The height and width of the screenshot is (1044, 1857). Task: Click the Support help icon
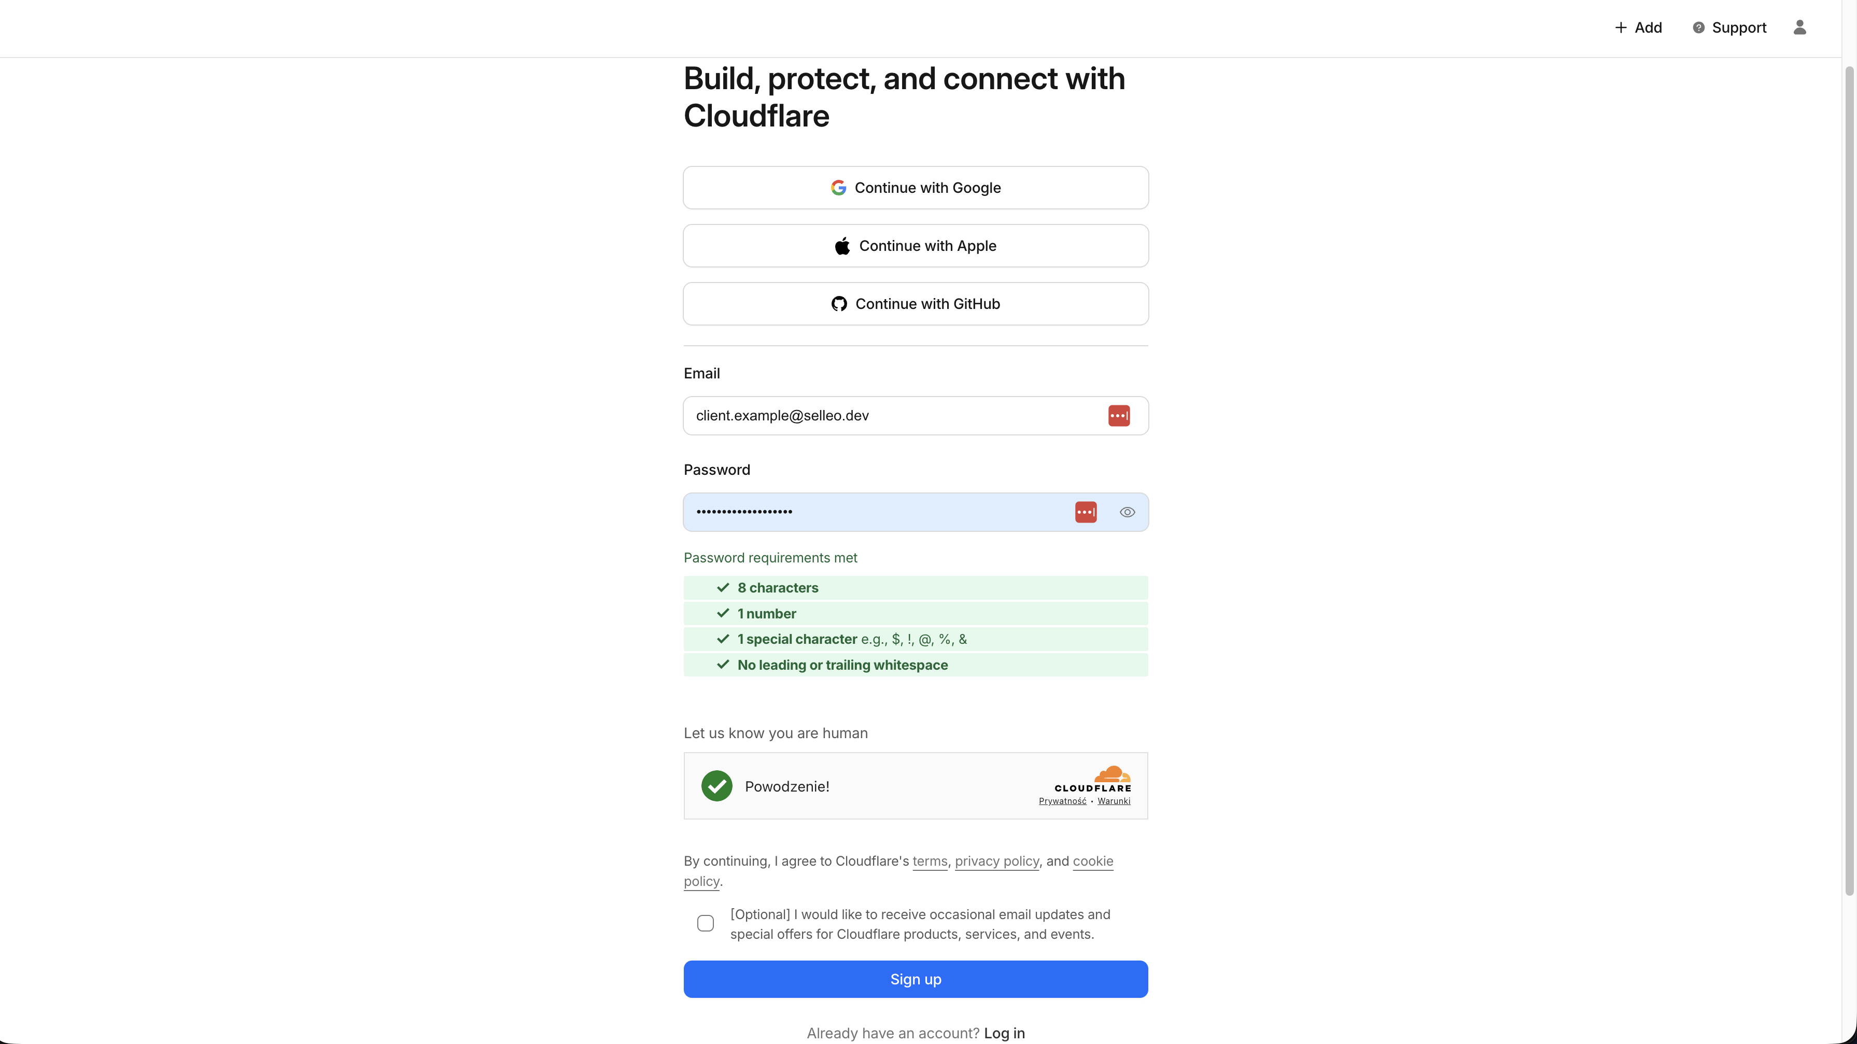pyautogui.click(x=1698, y=27)
